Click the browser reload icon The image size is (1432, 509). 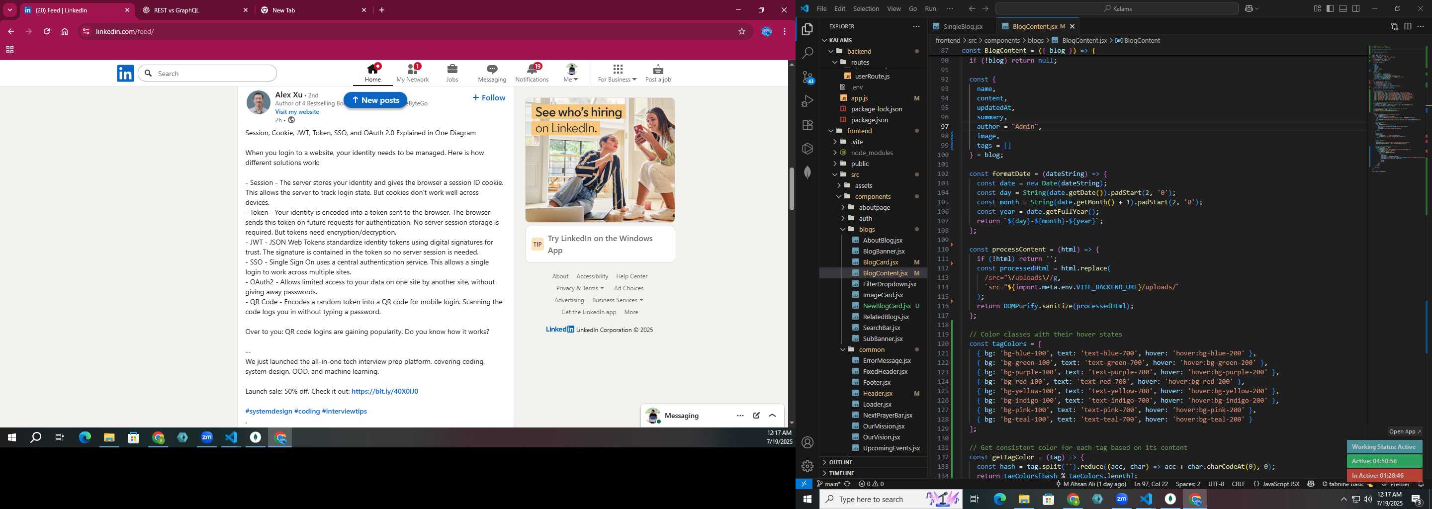click(x=47, y=32)
